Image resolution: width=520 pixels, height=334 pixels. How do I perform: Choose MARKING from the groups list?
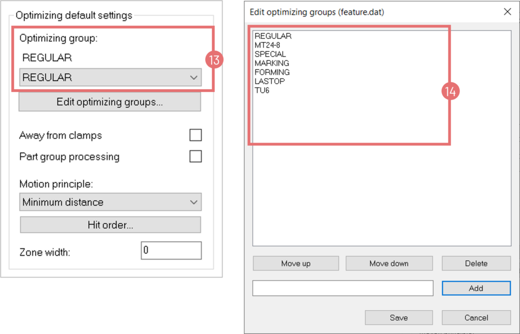coord(272,63)
